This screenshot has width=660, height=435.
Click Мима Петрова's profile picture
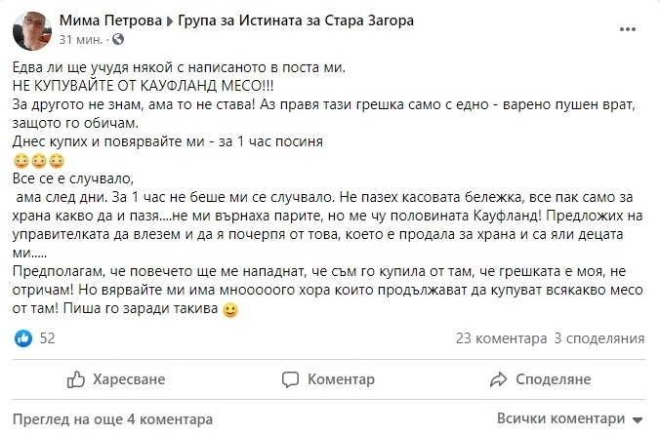pyautogui.click(x=31, y=29)
